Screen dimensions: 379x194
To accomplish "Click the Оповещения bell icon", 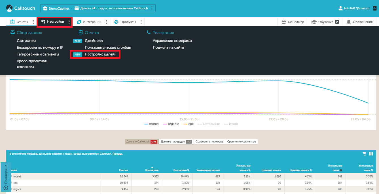I will coord(349,22).
